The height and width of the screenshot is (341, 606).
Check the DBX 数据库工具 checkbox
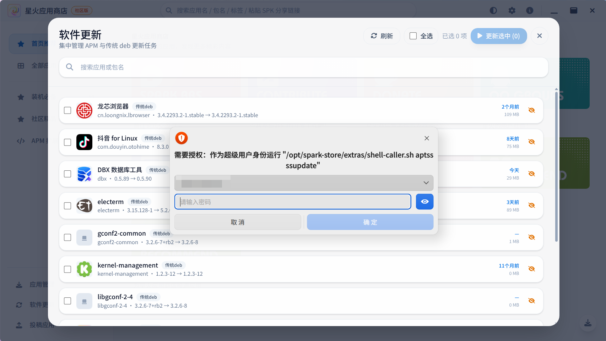67,174
